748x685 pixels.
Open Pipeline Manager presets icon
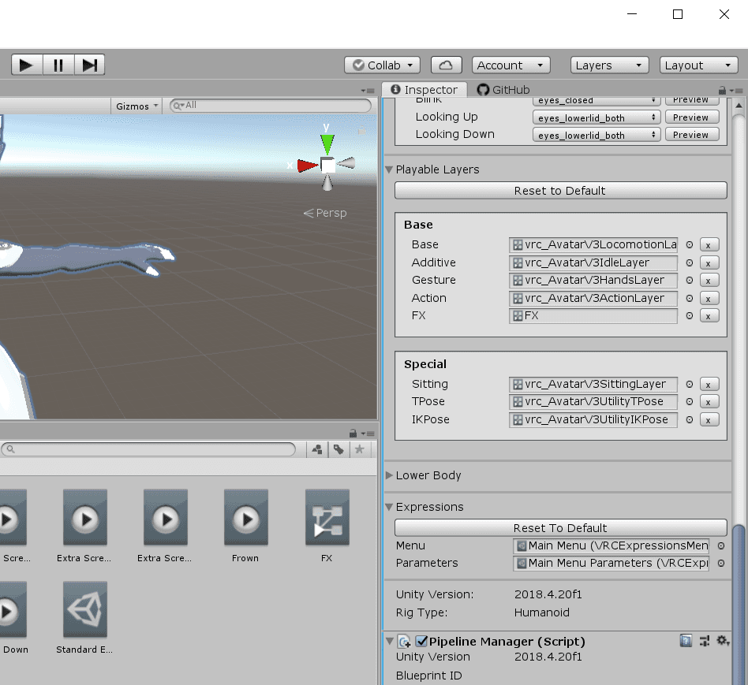(705, 641)
